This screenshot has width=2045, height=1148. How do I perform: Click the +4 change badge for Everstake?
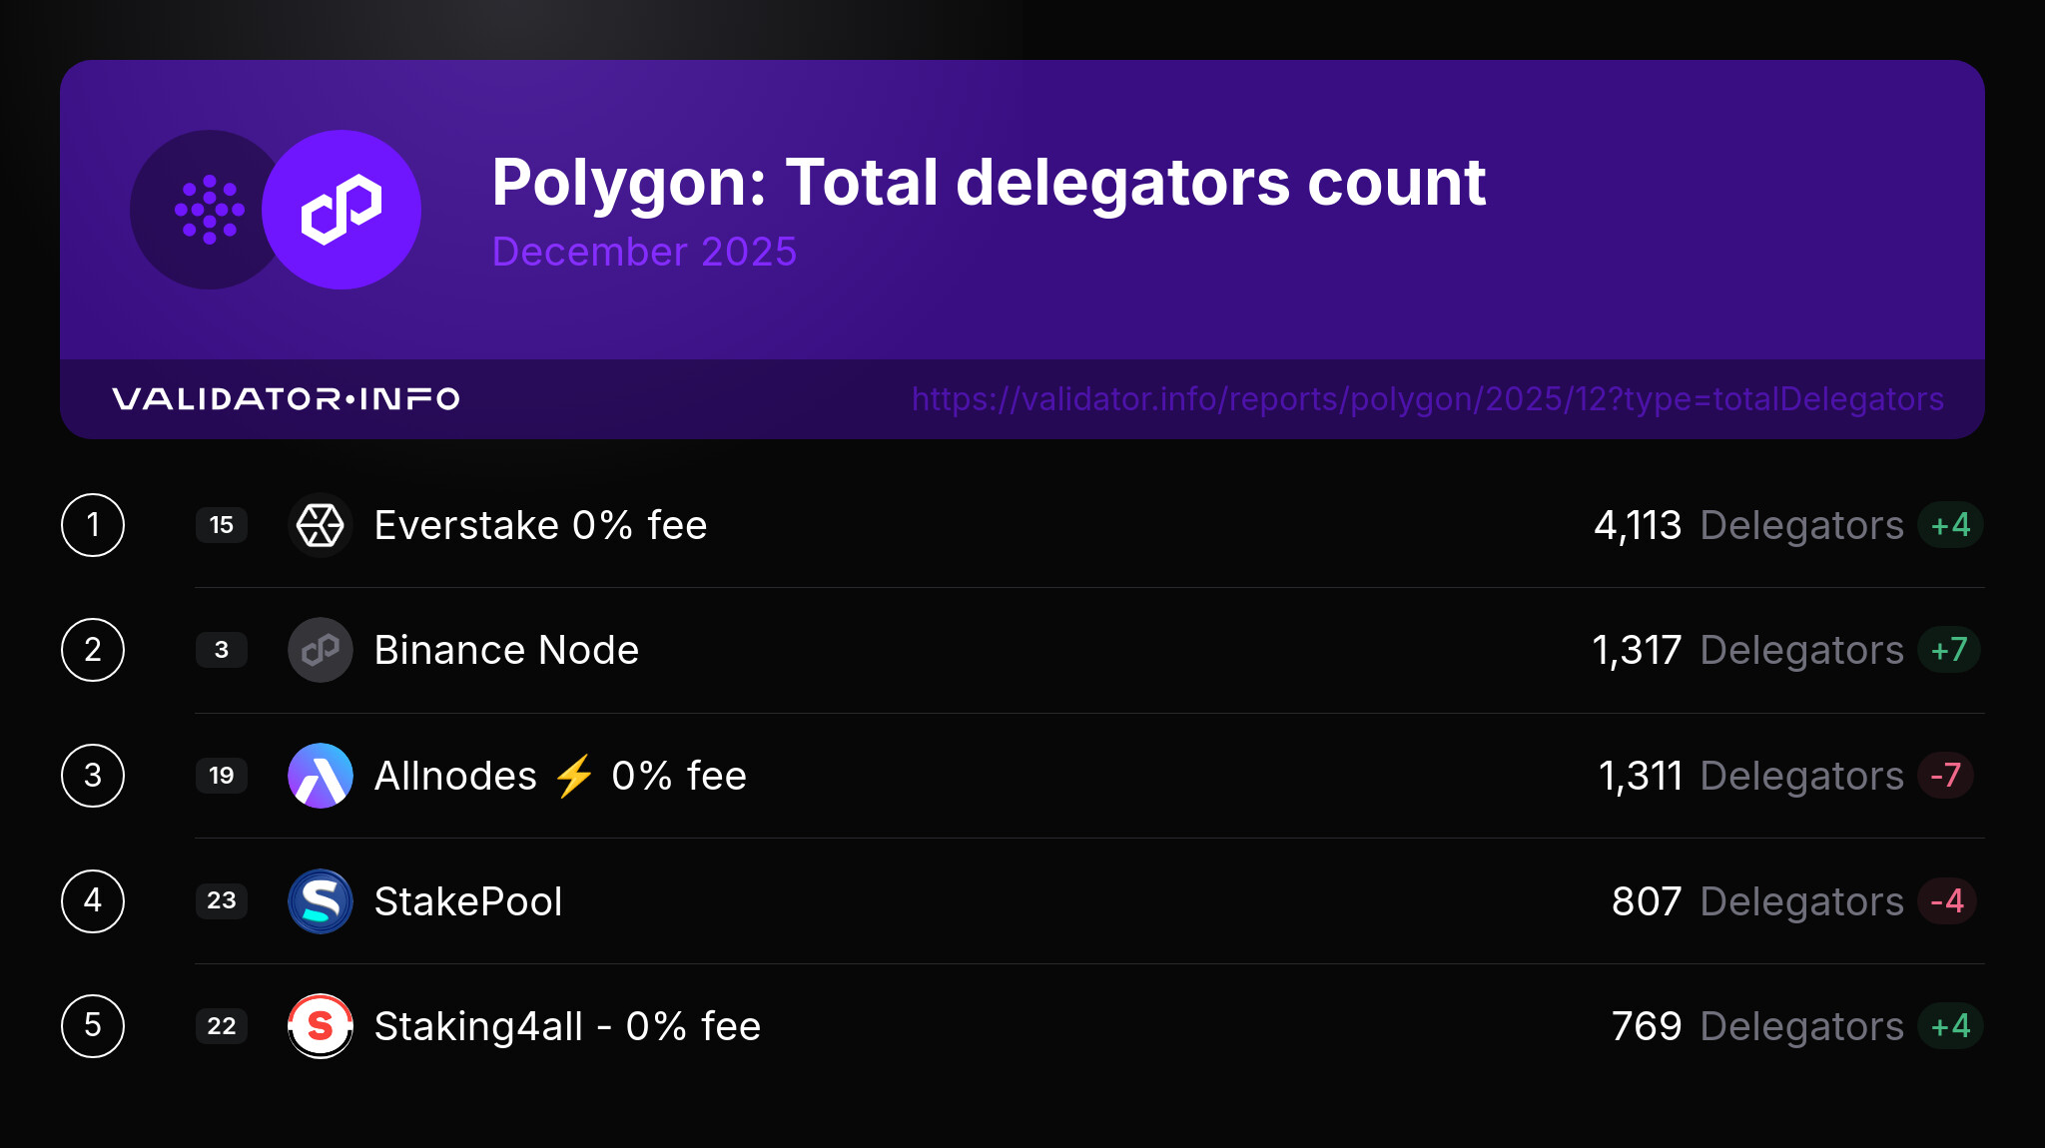[1949, 525]
